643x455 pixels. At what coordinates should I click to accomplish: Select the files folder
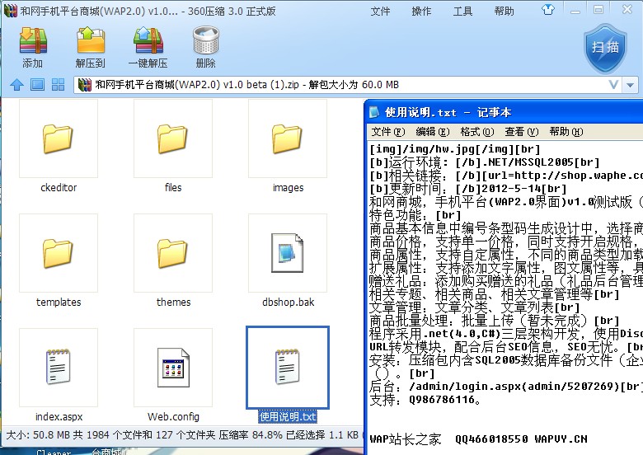click(172, 139)
